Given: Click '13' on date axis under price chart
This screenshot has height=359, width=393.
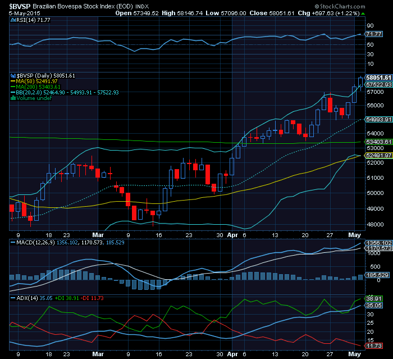Looking at the screenshot, I should [x=275, y=235].
